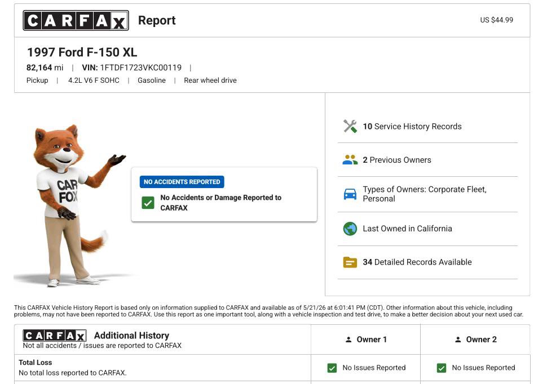Click the VIN 1FTDF1723VKC00119 text

point(131,68)
